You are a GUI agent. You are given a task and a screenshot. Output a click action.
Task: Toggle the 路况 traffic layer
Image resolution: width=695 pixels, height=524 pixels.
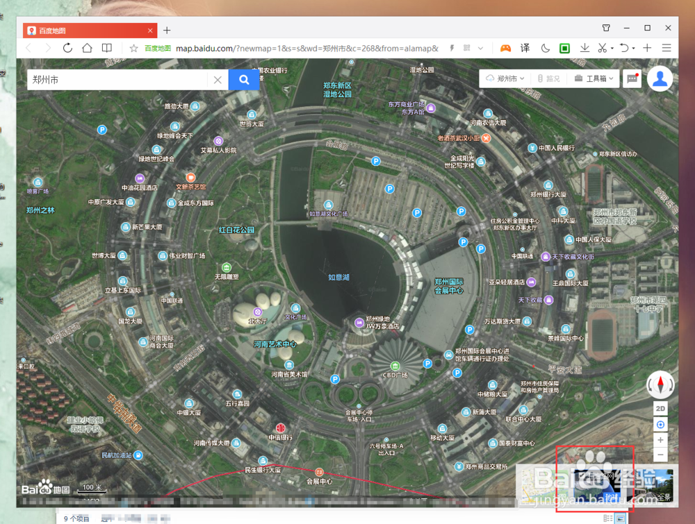pos(549,78)
